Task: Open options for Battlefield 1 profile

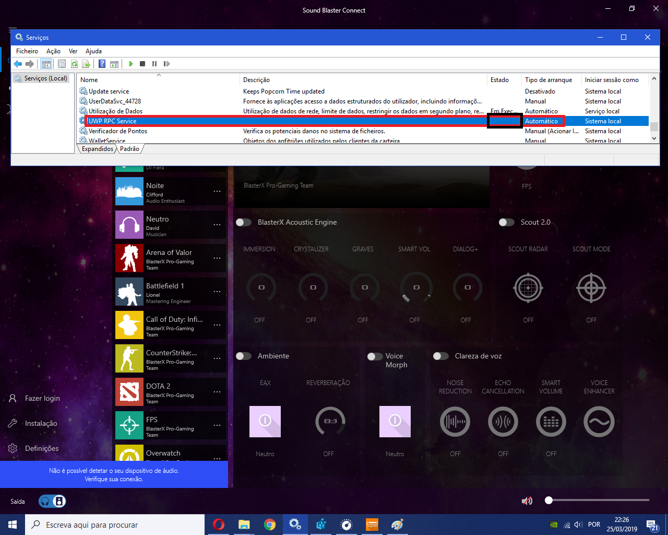Action: (x=217, y=292)
